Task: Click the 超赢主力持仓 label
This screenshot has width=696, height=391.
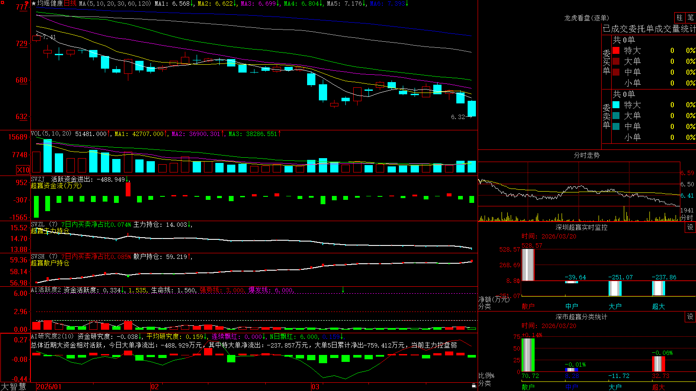Action: click(x=50, y=231)
